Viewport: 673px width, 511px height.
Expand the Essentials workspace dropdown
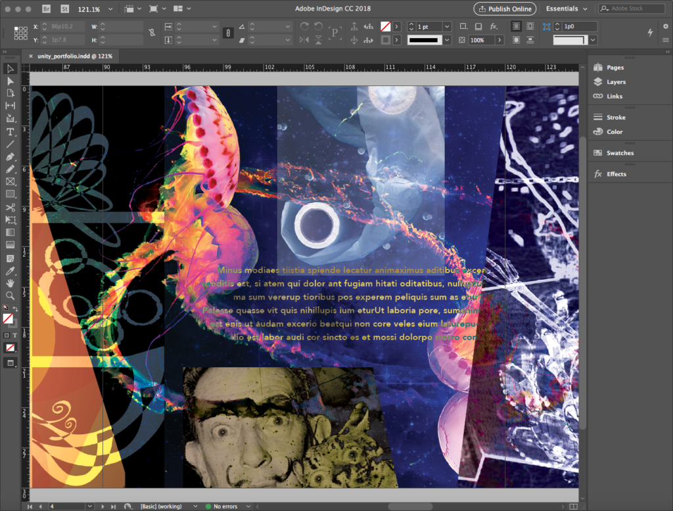pos(566,9)
